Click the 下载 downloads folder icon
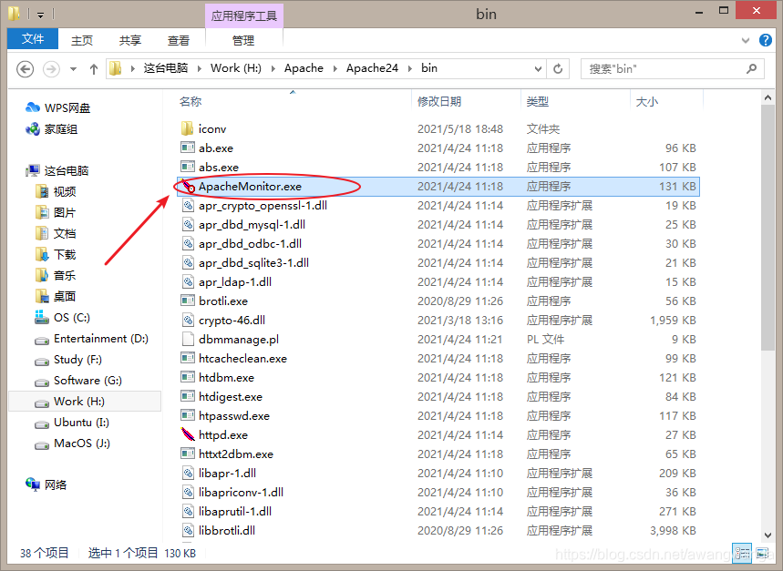The height and width of the screenshot is (571, 783). pos(42,254)
